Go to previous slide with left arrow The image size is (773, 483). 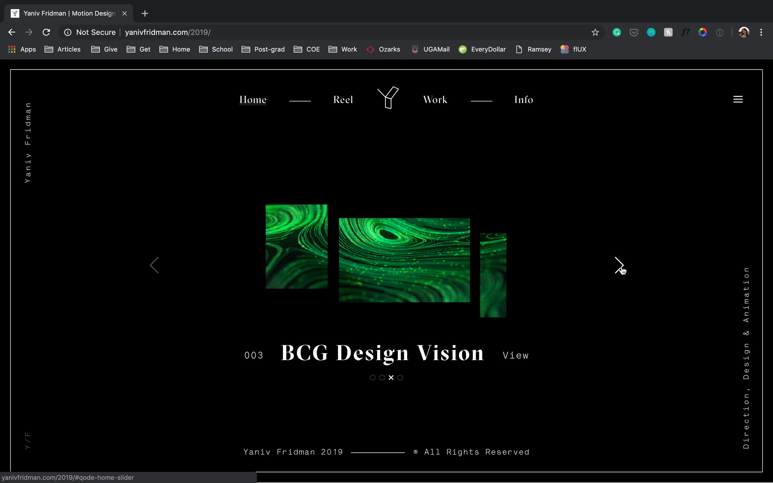(154, 265)
